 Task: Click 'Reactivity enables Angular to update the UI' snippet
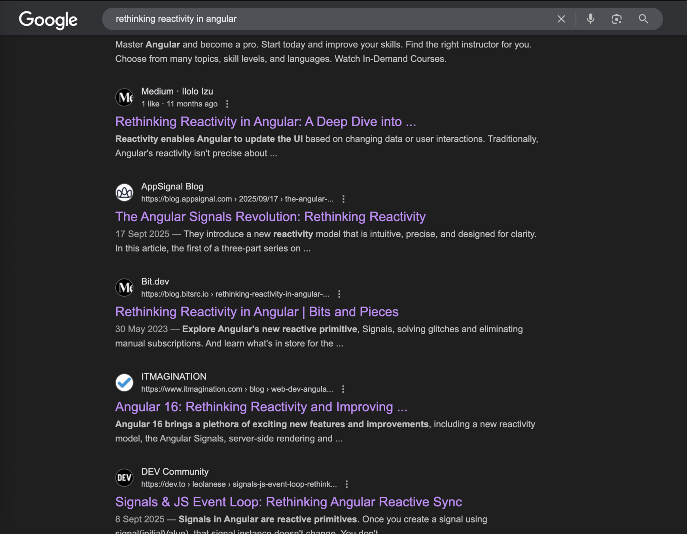[209, 139]
